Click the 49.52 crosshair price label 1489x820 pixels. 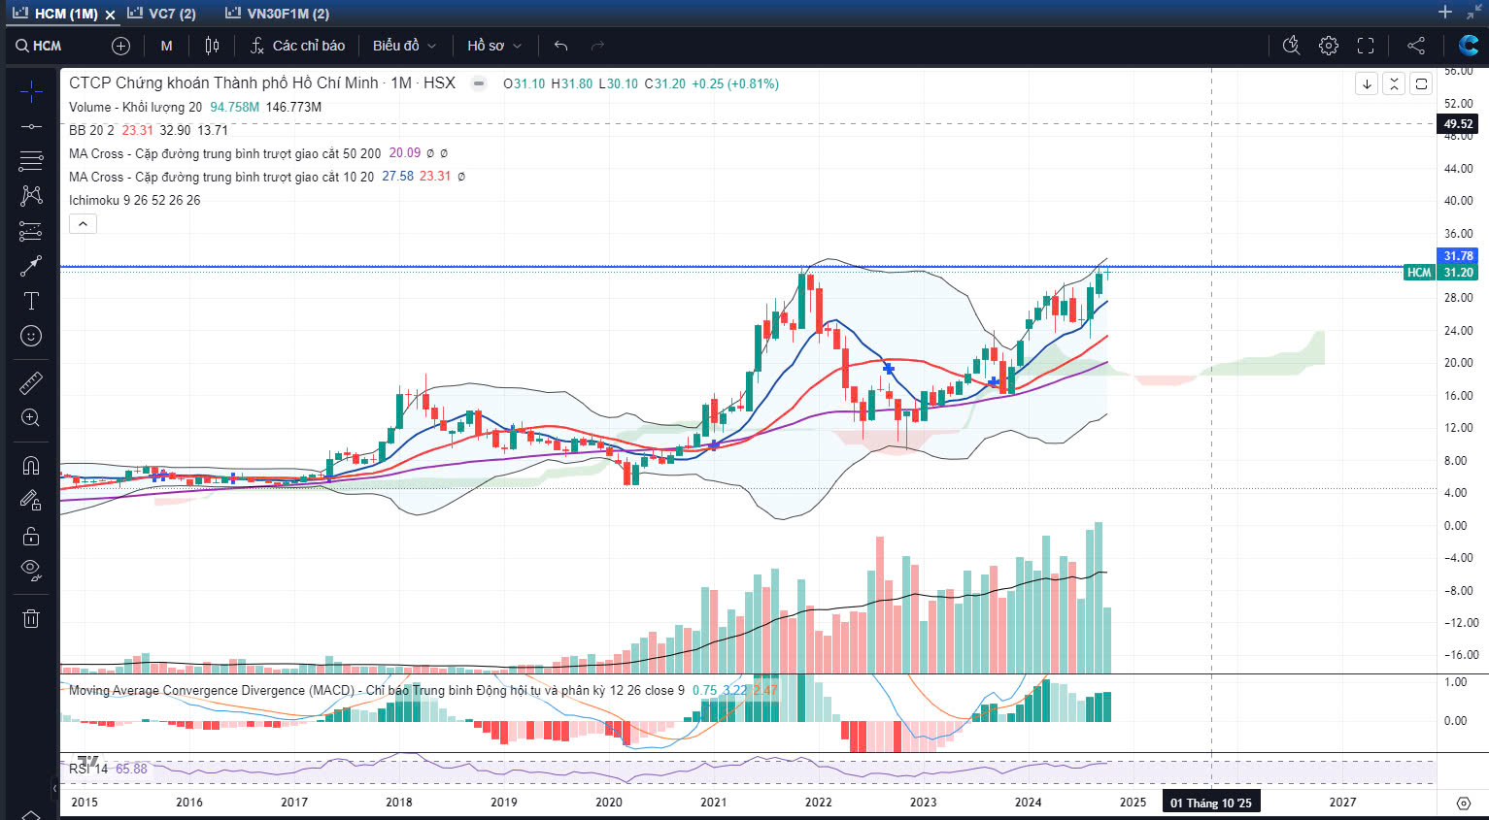tap(1458, 124)
